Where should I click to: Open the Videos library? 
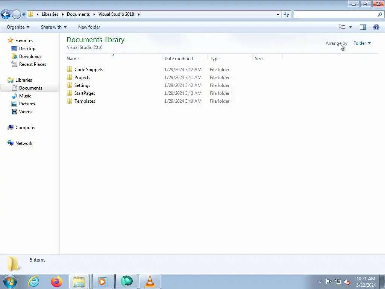pyautogui.click(x=26, y=111)
